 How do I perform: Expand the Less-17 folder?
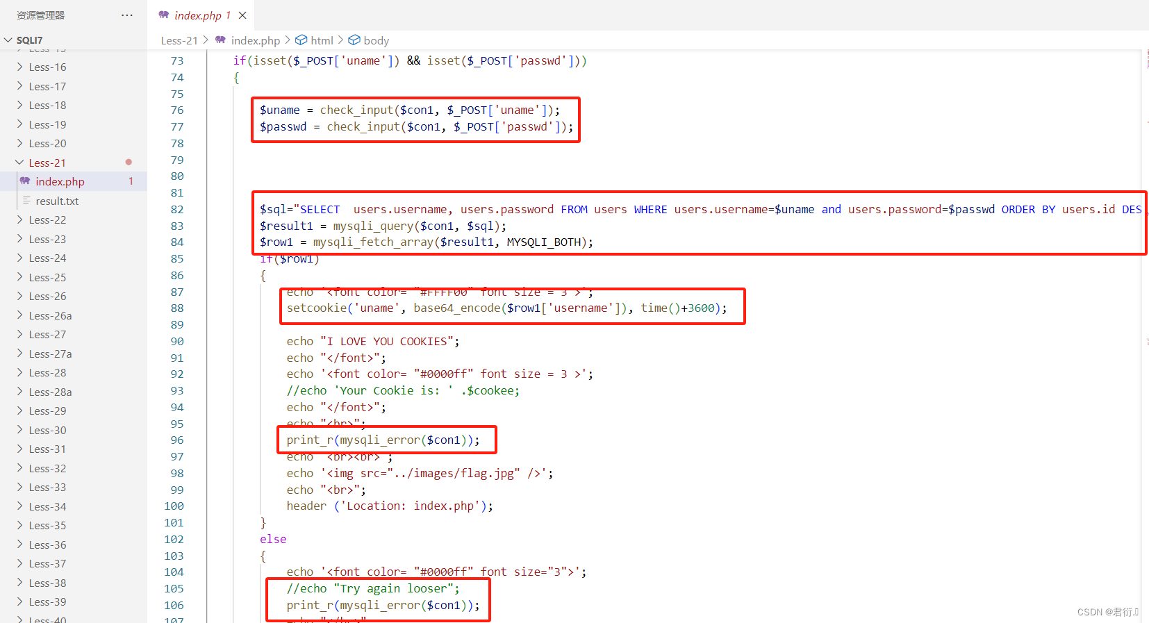19,86
